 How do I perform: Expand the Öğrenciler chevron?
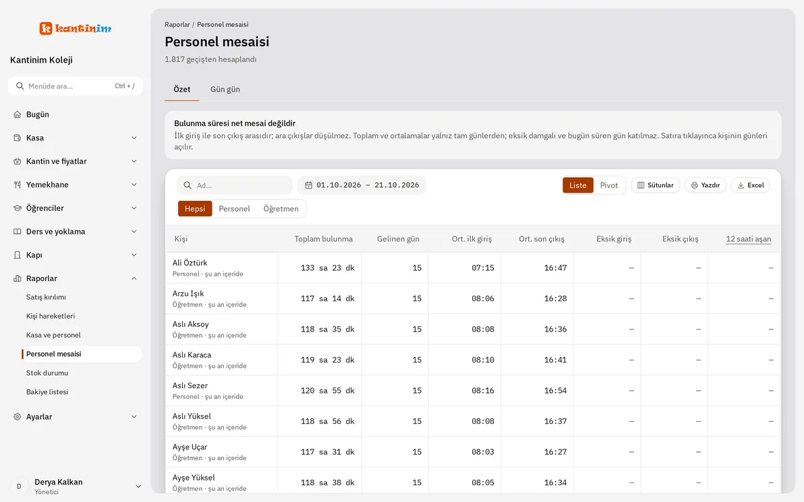pyautogui.click(x=134, y=208)
